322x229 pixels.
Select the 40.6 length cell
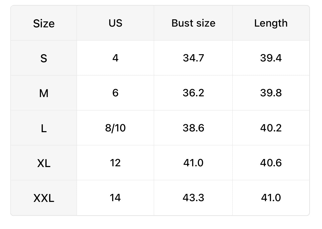(x=271, y=163)
